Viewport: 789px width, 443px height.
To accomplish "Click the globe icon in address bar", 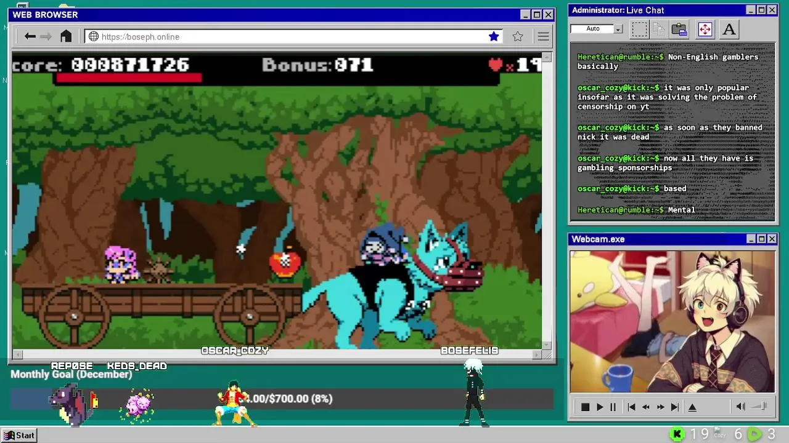I will [94, 36].
